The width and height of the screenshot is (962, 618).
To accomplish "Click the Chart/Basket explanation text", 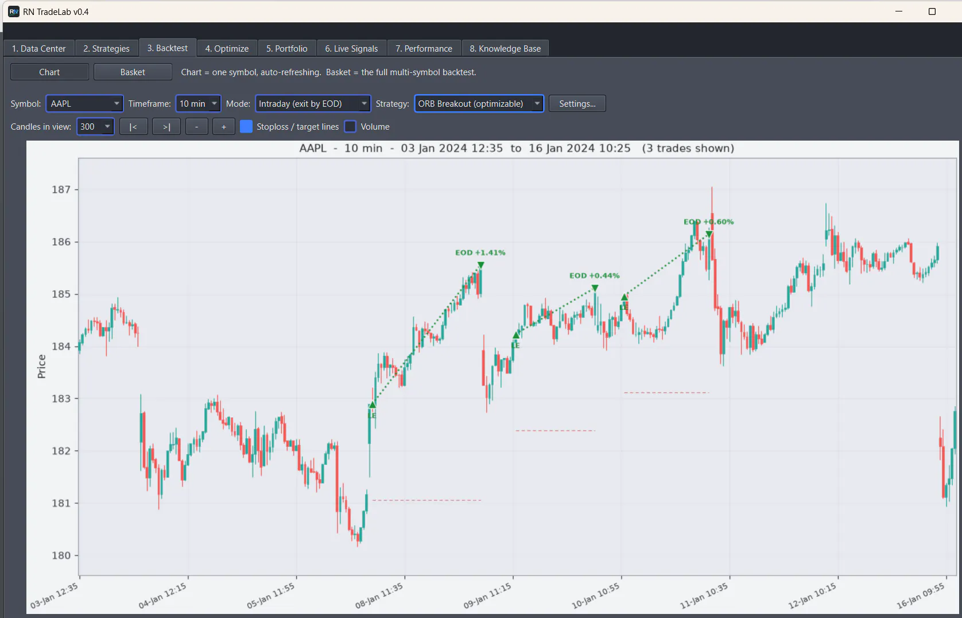I will tap(328, 72).
